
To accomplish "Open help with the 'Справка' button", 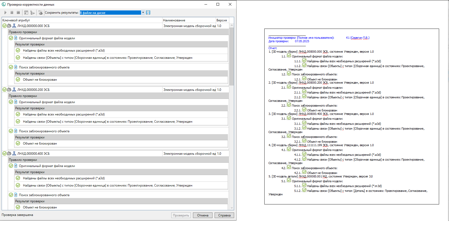I will pos(224,215).
